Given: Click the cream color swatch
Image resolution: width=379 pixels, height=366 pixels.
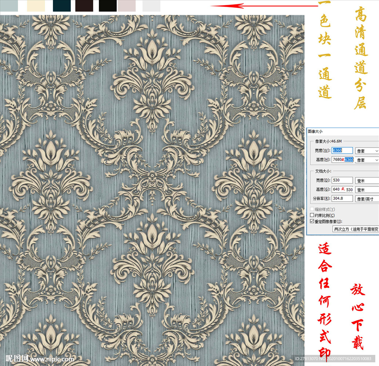Looking at the screenshot, I should point(36,6).
